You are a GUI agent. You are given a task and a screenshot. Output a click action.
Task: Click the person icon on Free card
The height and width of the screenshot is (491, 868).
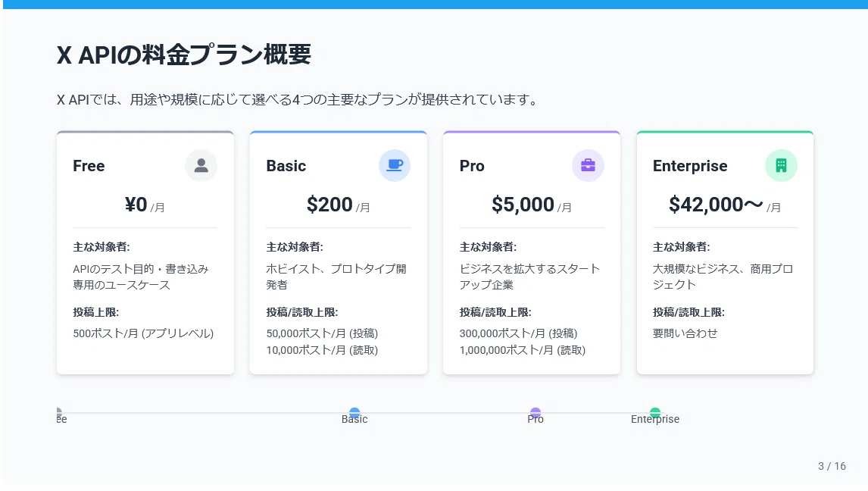(201, 165)
